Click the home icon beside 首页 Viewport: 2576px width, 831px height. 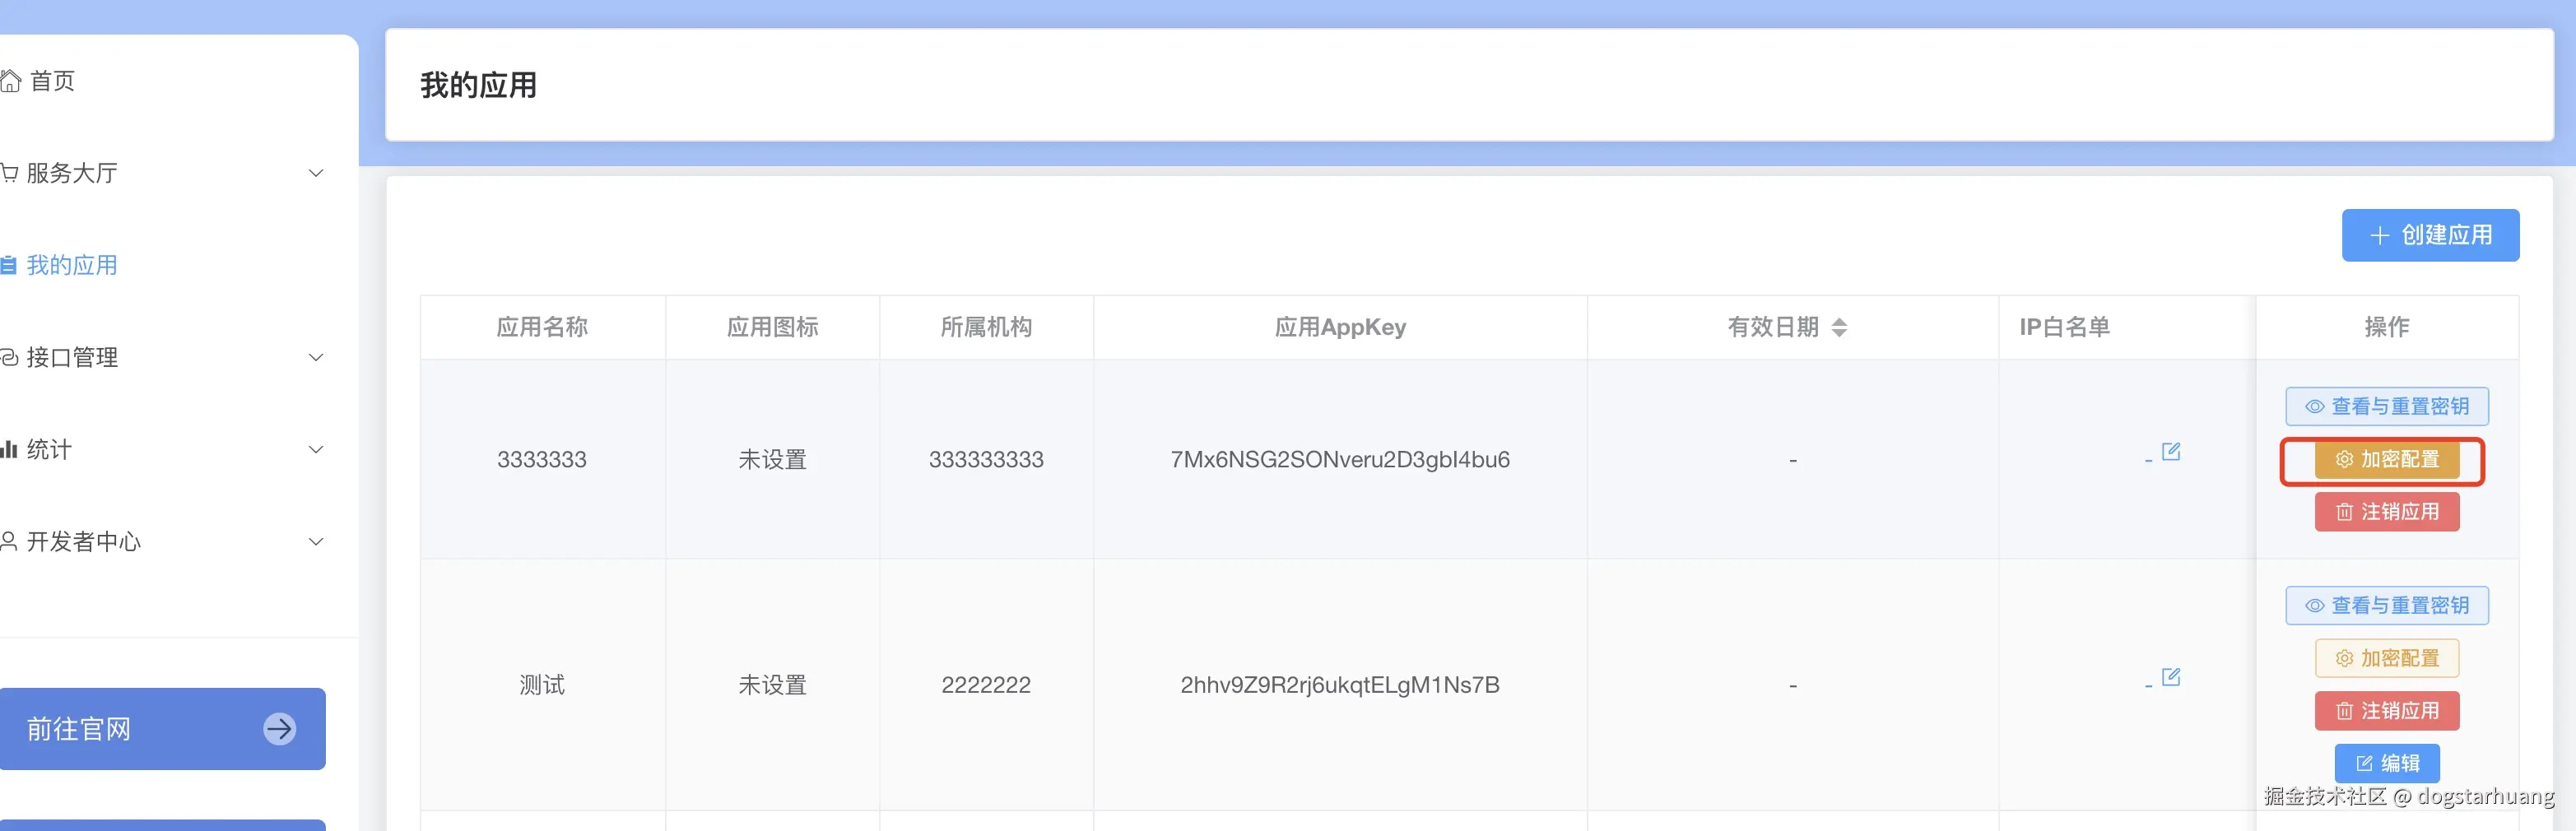[10, 81]
